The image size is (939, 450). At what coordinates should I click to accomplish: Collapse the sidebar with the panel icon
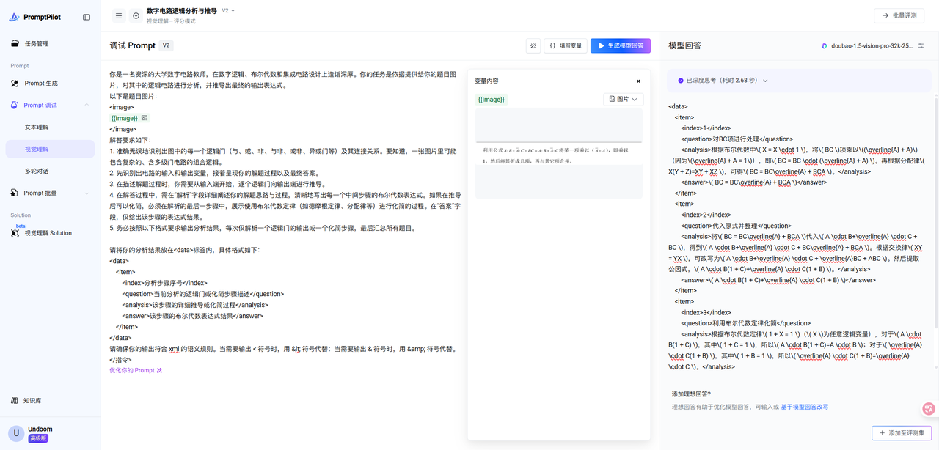click(x=87, y=17)
